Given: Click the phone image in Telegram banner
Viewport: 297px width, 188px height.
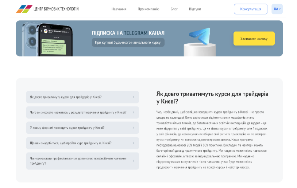Looking at the screenshot, I should pos(47,39).
